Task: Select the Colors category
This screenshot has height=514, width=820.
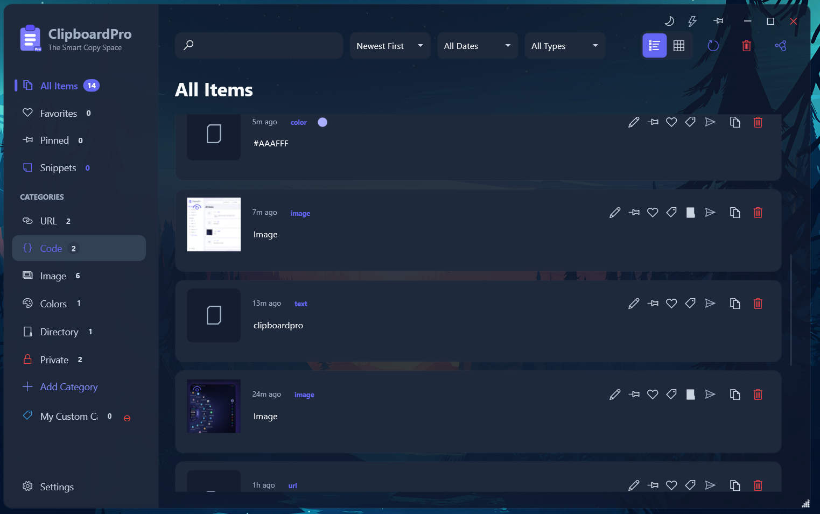Action: (79, 304)
